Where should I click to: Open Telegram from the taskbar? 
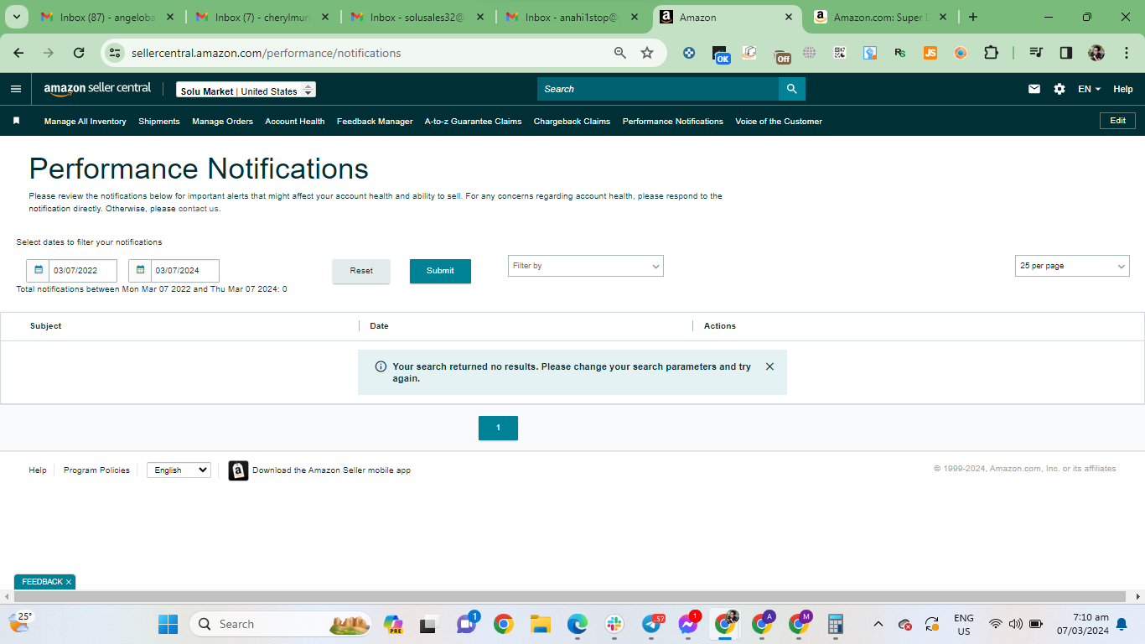(652, 624)
